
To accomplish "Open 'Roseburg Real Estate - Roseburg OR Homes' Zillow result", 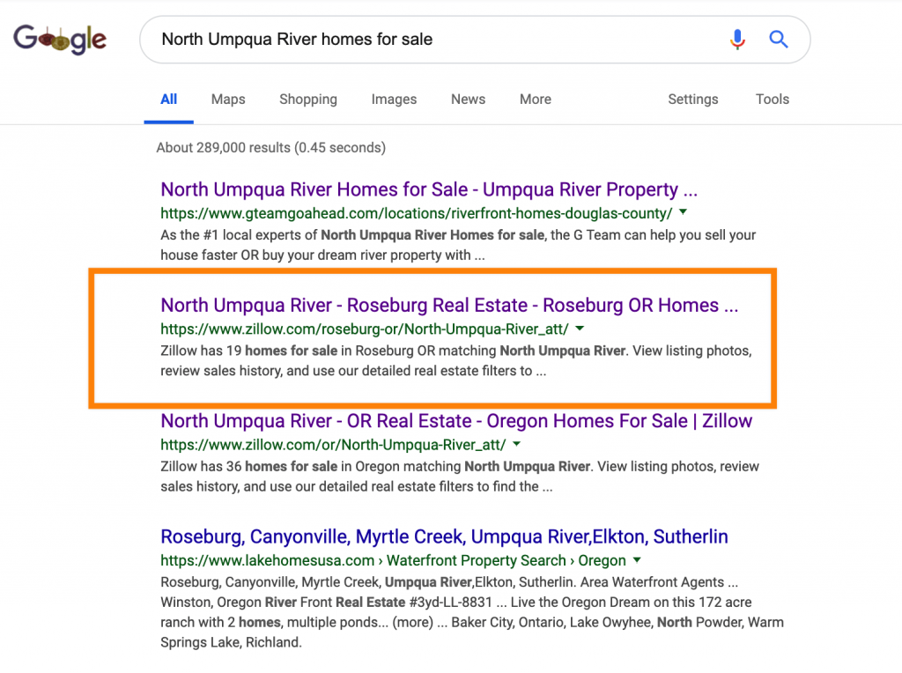I will coord(449,305).
